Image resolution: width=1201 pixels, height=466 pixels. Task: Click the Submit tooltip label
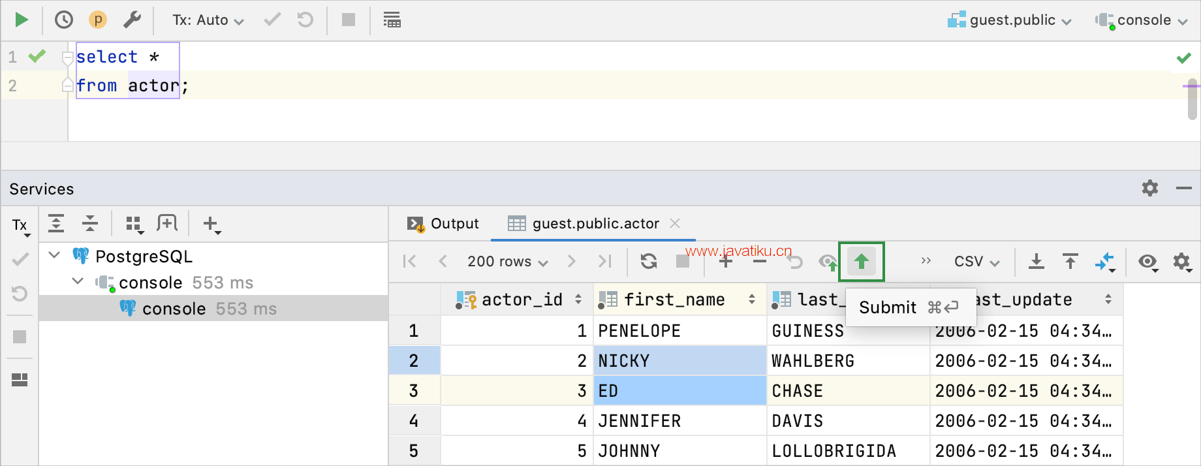point(888,307)
